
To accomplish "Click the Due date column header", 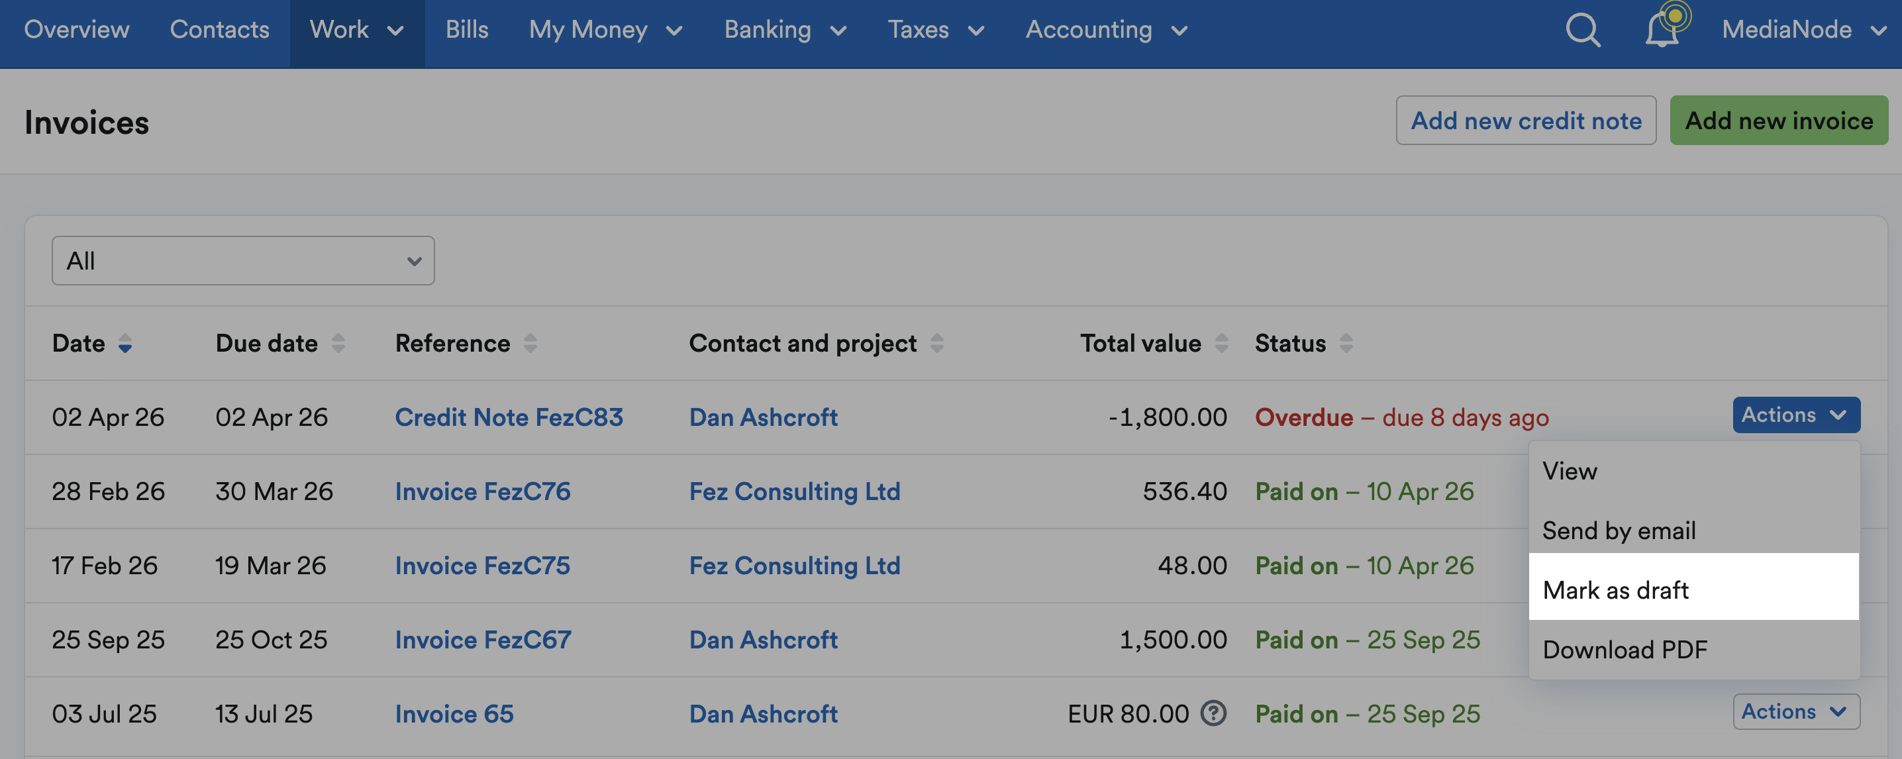I will coord(266,343).
